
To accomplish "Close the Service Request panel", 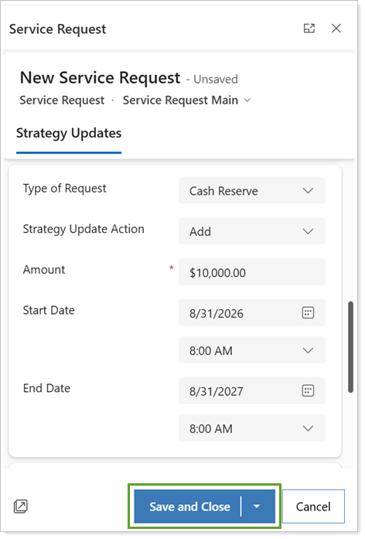I will (336, 29).
